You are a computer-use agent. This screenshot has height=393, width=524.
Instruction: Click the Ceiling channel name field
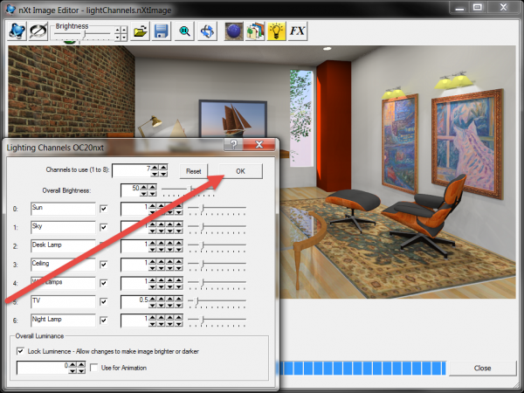[x=63, y=265]
